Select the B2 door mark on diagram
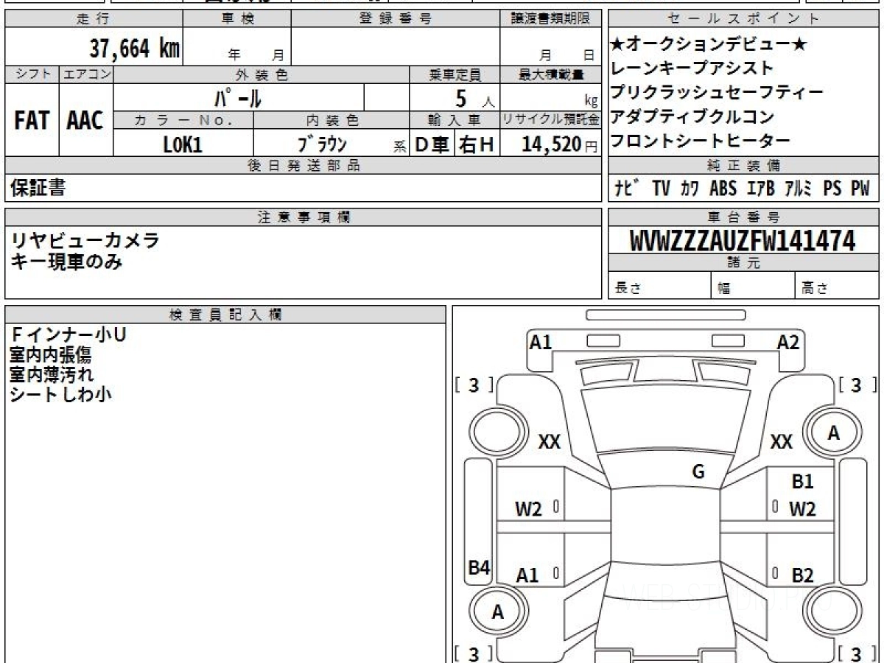 tap(803, 575)
